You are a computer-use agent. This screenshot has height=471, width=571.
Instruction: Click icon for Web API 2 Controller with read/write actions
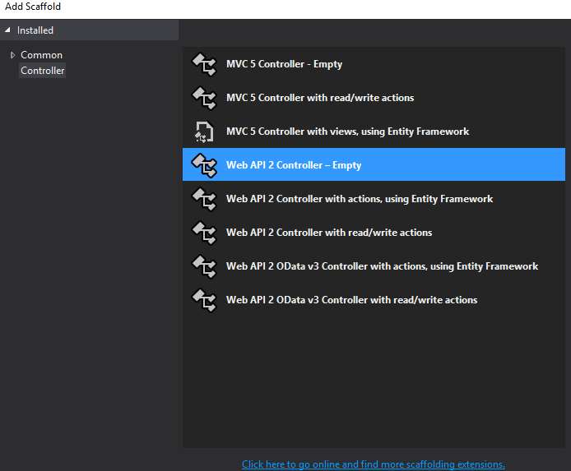coord(203,233)
